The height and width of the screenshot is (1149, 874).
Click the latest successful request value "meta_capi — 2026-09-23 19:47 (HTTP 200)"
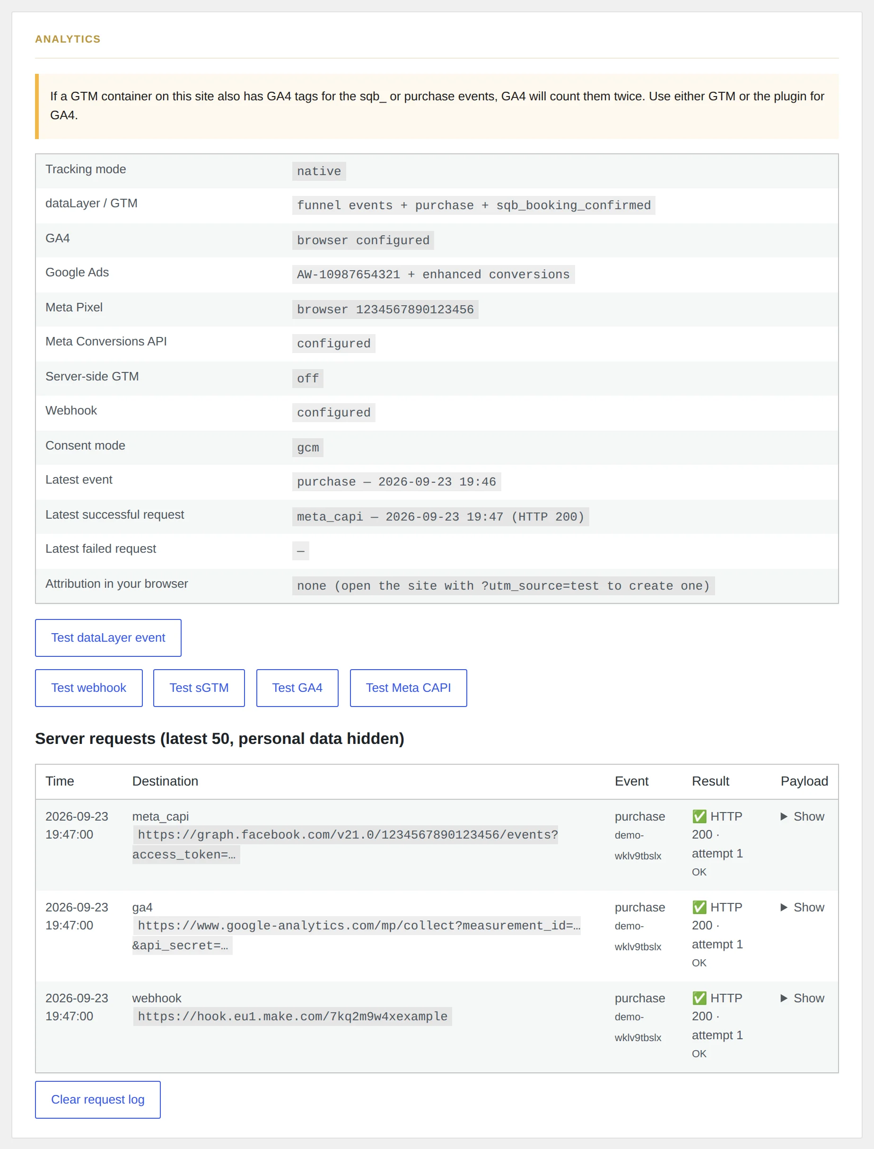(441, 516)
